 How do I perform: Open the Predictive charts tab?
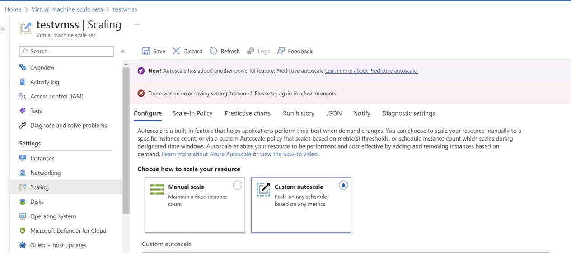coord(248,113)
